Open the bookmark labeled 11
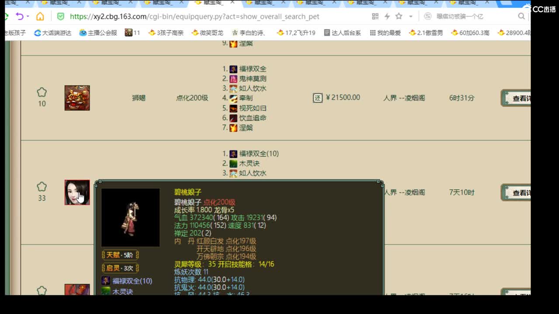 132,33
